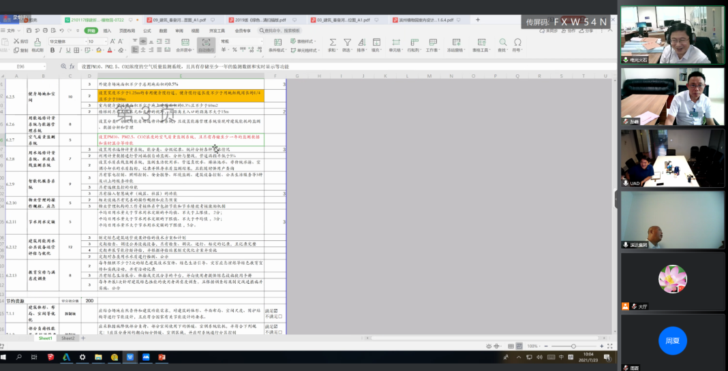728x371 pixels.
Task: Click the zoom slider in status bar
Action: coord(573,346)
